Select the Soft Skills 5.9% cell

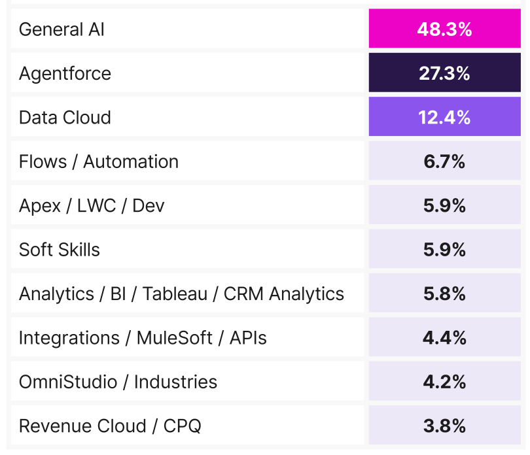click(x=444, y=250)
